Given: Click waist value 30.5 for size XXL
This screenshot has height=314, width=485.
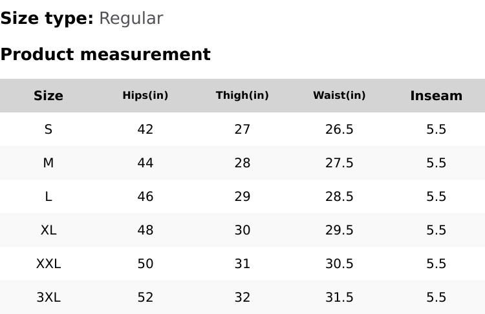Looking at the screenshot, I should click(x=339, y=264).
